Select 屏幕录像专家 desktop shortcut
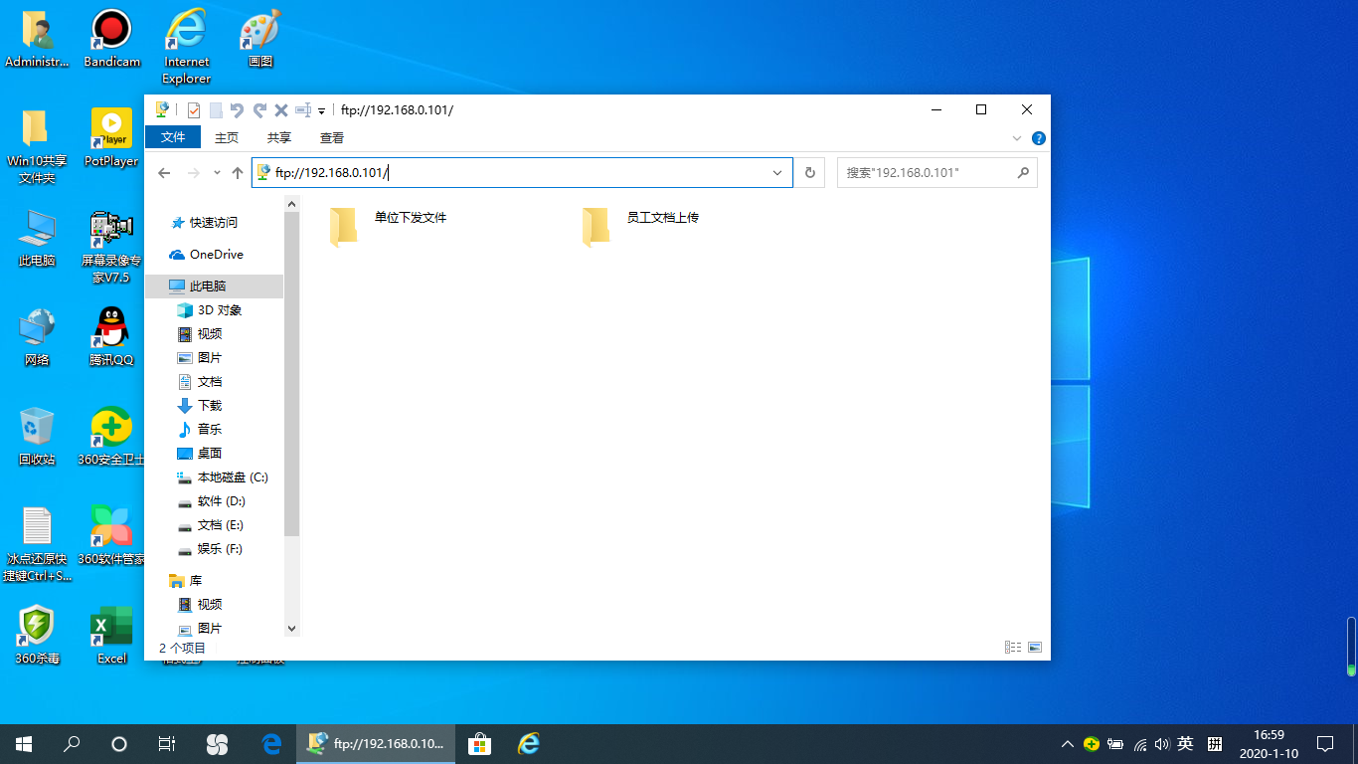The height and width of the screenshot is (764, 1358). [x=111, y=247]
